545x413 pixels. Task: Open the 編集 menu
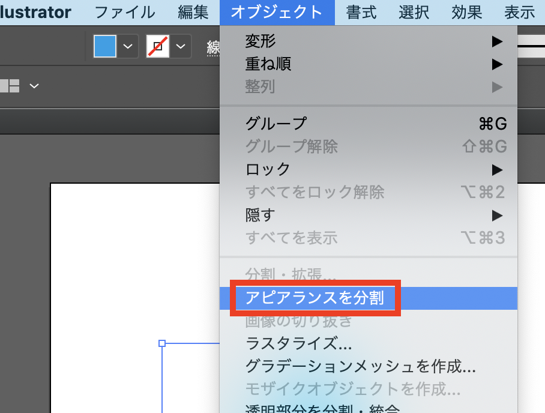[x=193, y=12]
